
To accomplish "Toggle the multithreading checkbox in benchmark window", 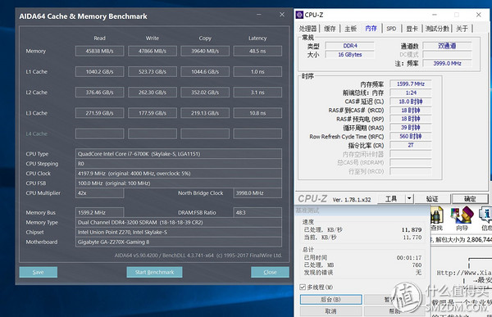I will (303, 287).
